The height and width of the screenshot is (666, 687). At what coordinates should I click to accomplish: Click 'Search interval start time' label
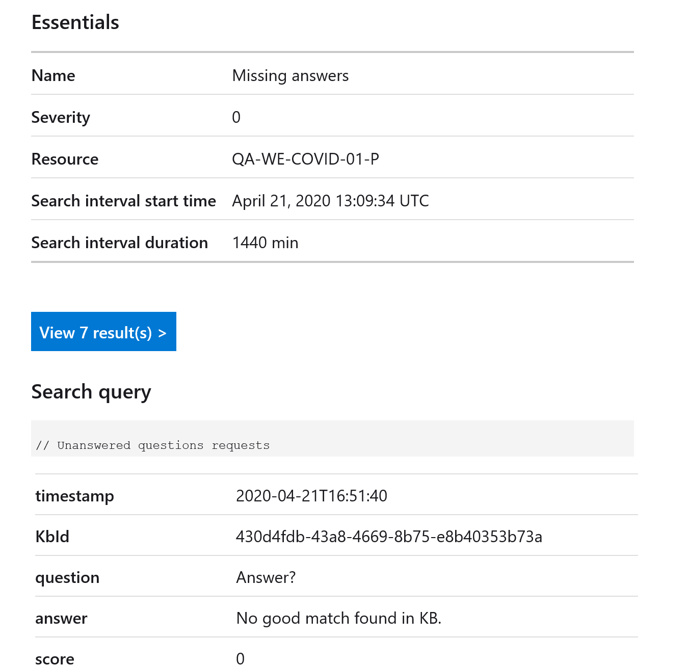pos(124,201)
